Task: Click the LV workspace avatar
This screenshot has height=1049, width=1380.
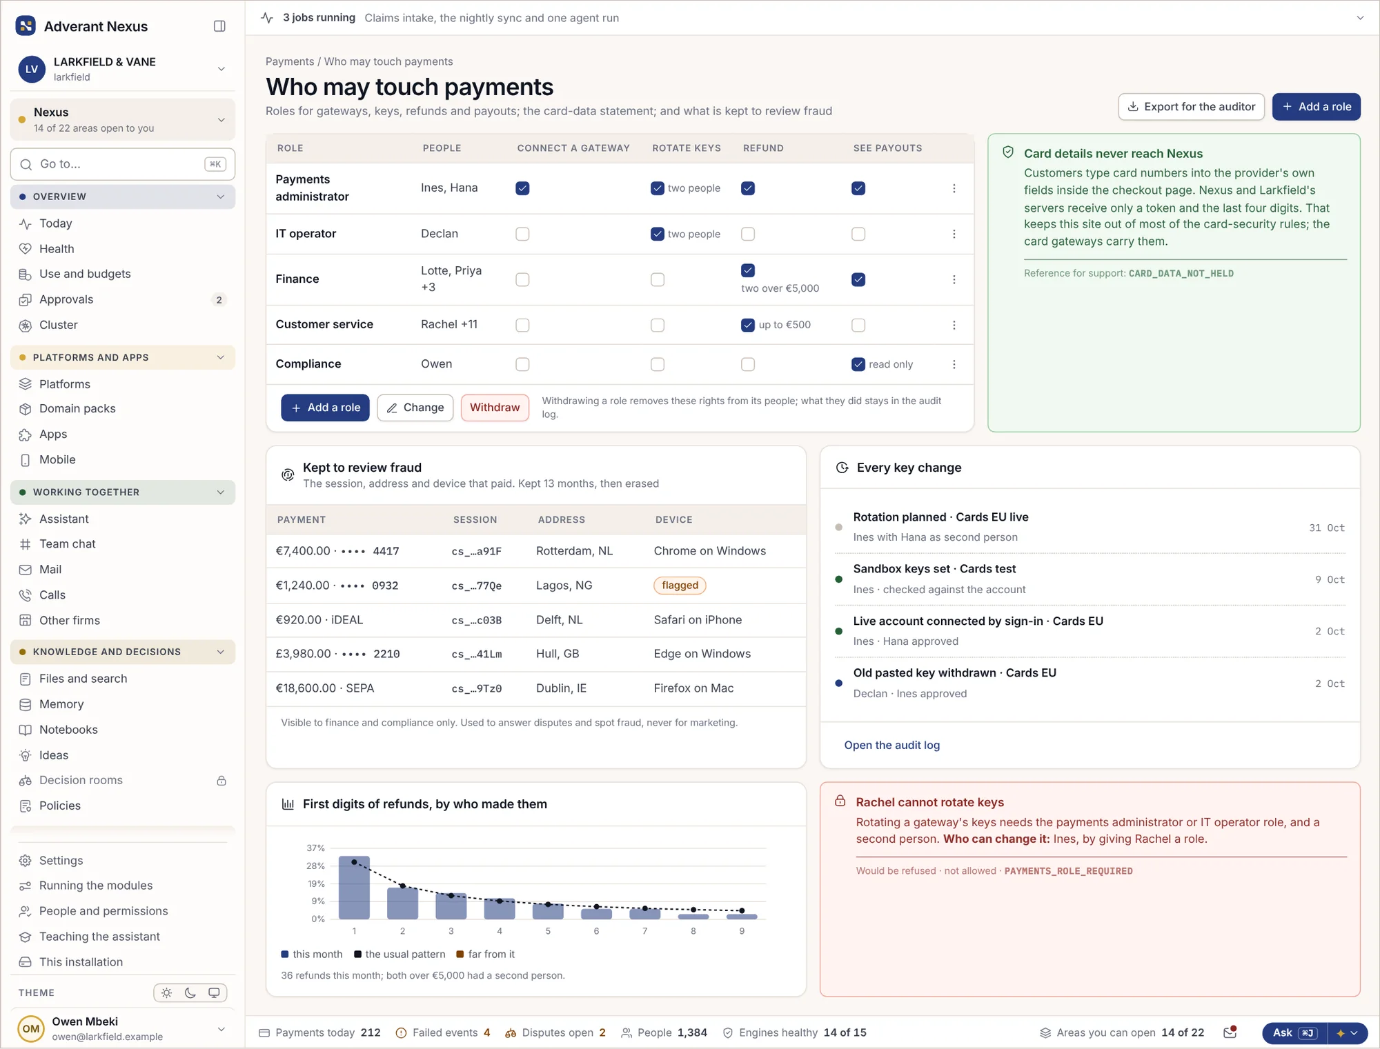Action: [32, 69]
